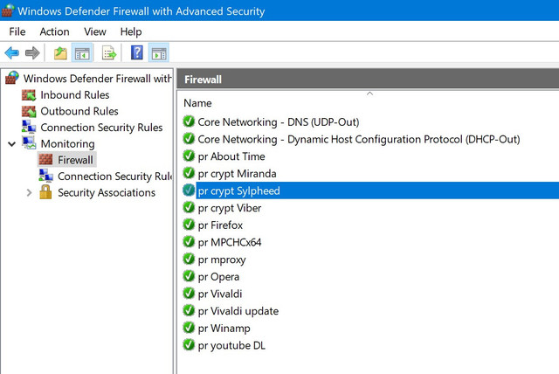Click the Outbound Rules brick icon

(x=29, y=111)
